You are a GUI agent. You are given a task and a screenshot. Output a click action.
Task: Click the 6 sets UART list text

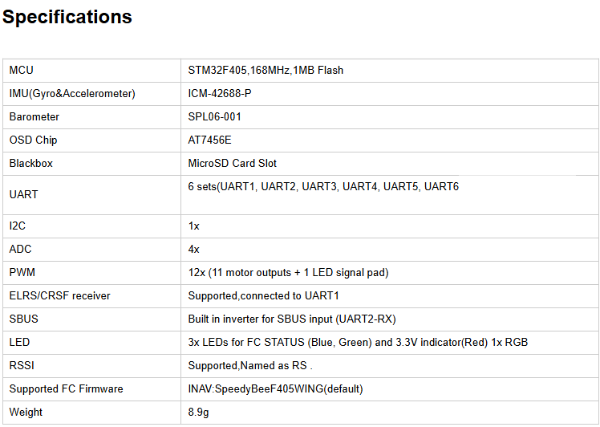(x=323, y=187)
